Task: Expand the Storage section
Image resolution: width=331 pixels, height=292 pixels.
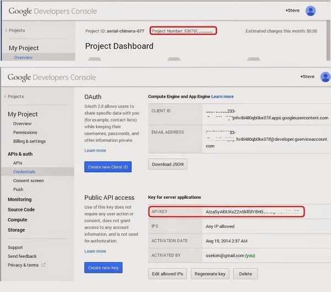Action: 16,230
